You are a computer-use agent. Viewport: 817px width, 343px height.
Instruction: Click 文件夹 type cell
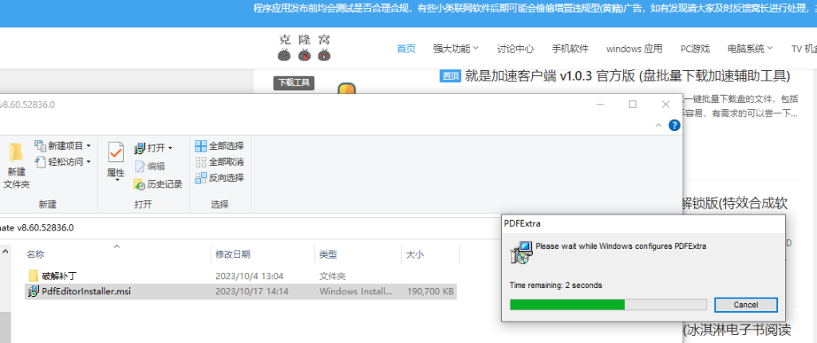point(333,276)
